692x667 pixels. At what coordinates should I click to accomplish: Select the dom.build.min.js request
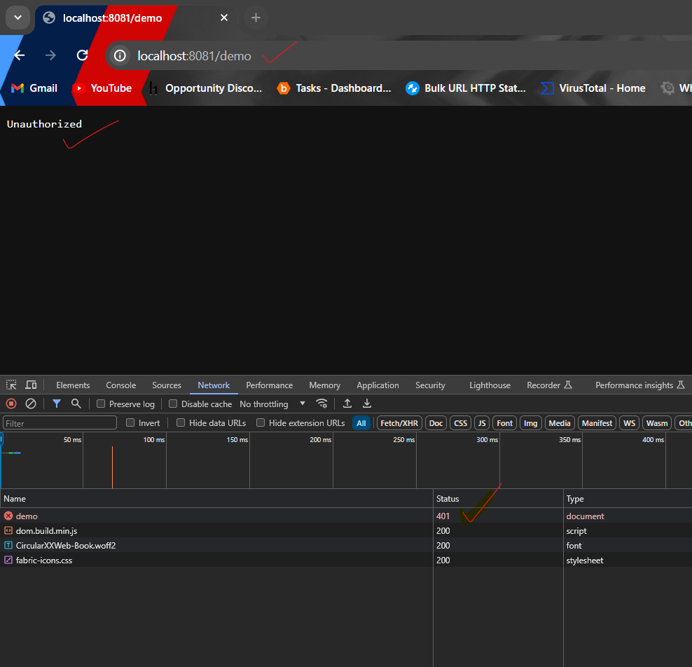tap(346, 530)
